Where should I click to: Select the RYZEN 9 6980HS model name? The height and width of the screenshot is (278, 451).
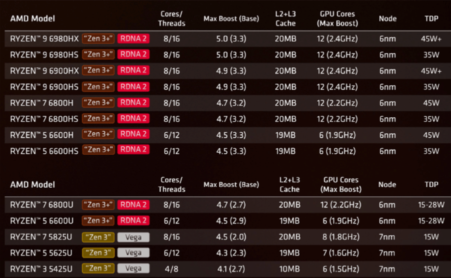[44, 55]
